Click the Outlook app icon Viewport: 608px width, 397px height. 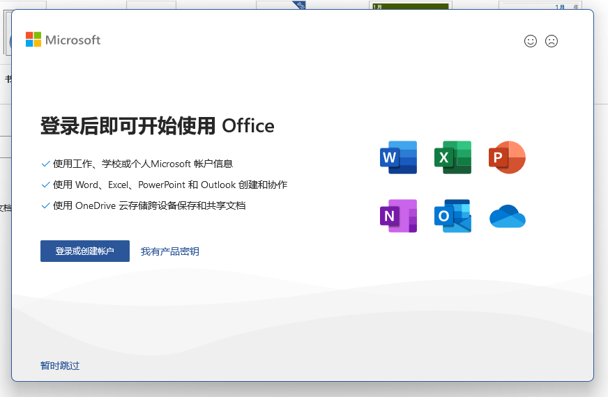pyautogui.click(x=453, y=216)
